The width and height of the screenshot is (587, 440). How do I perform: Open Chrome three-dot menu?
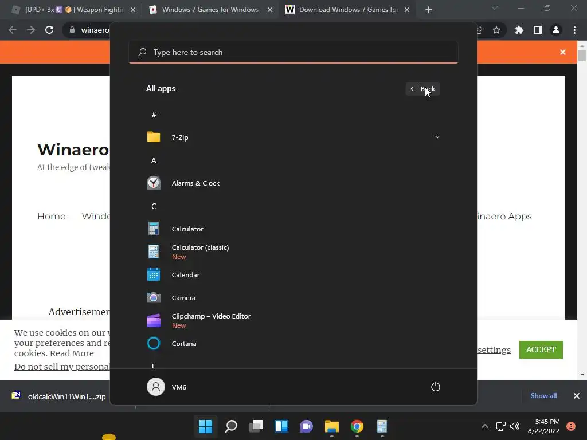[x=574, y=30]
